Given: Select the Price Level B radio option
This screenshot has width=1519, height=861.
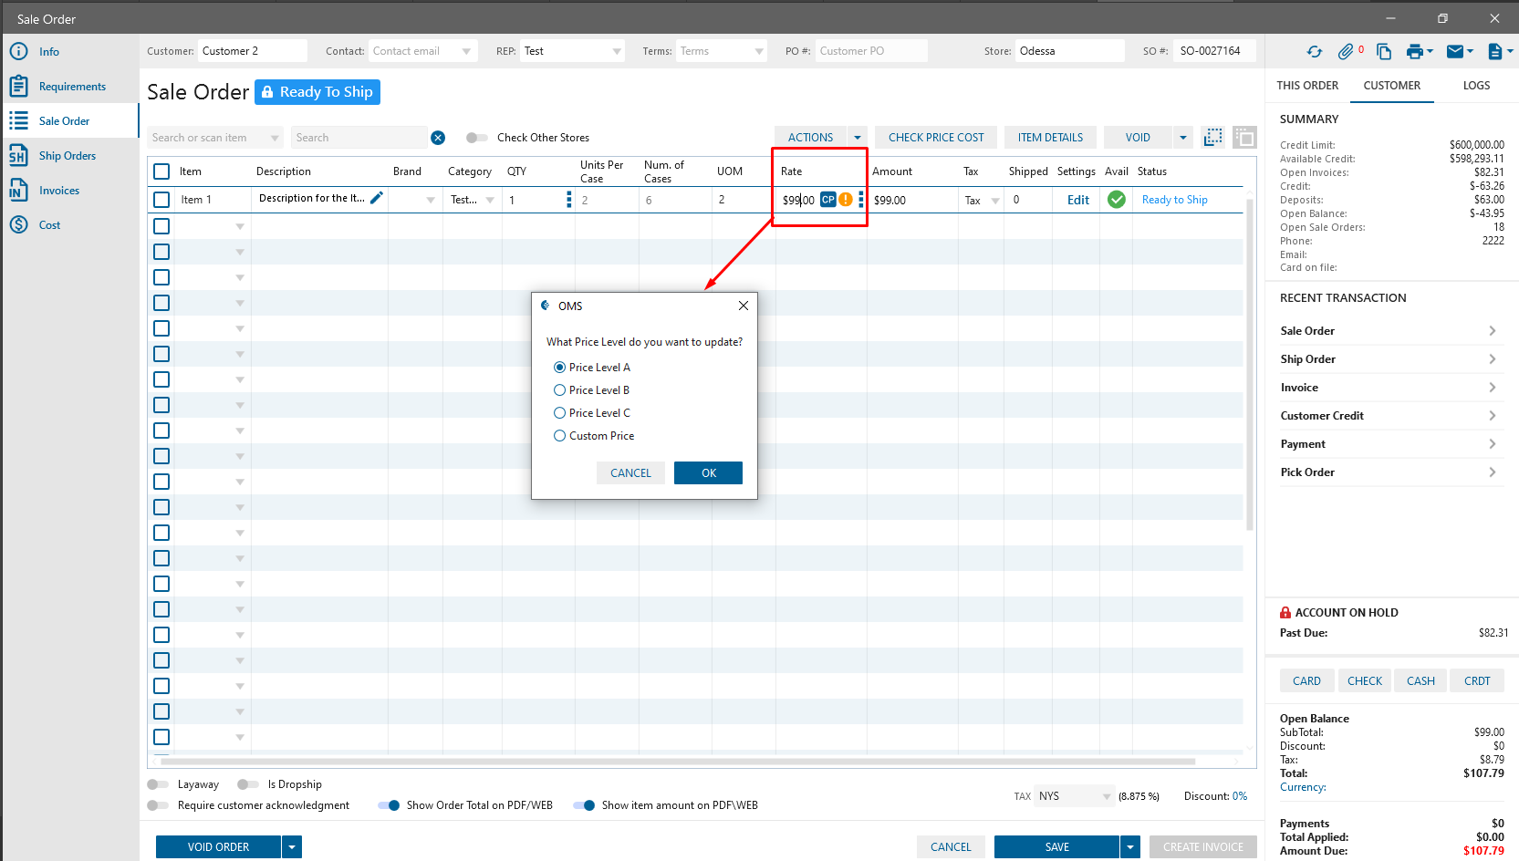Looking at the screenshot, I should pos(559,390).
